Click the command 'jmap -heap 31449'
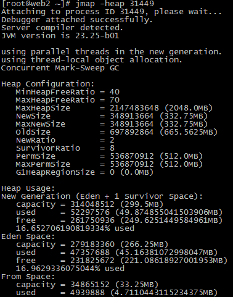This screenshot has width=233, height=297. pyautogui.click(x=115, y=4)
